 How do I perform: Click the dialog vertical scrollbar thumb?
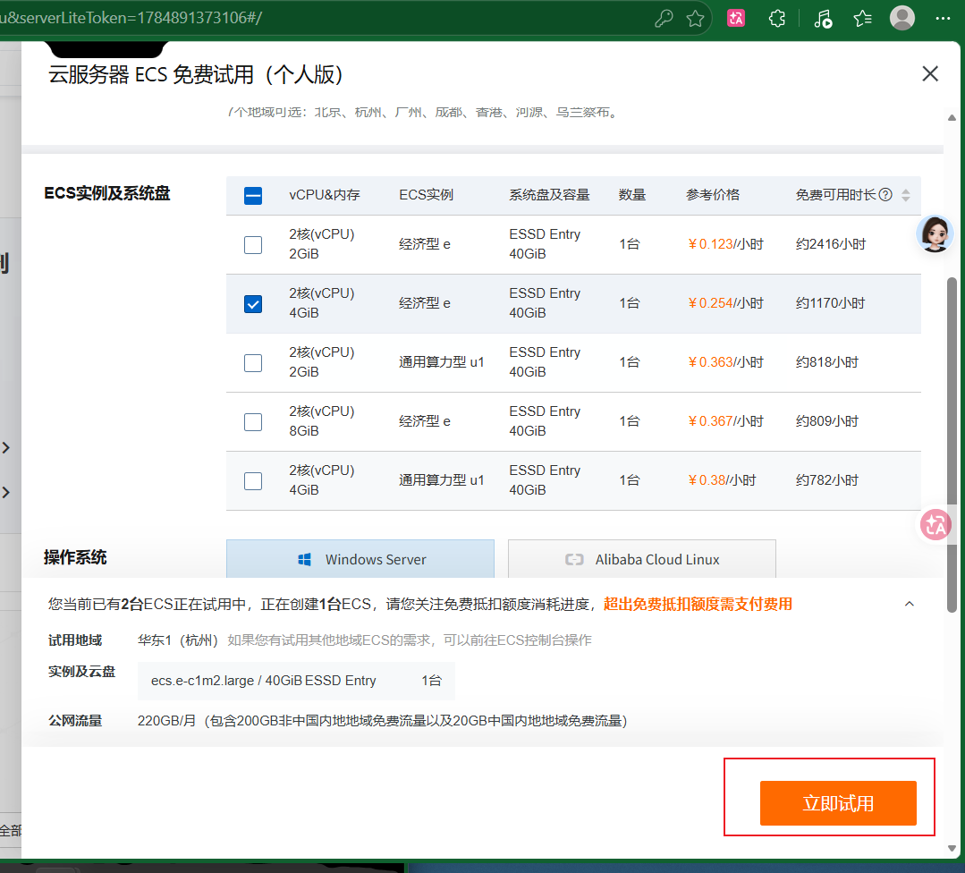pos(952,445)
